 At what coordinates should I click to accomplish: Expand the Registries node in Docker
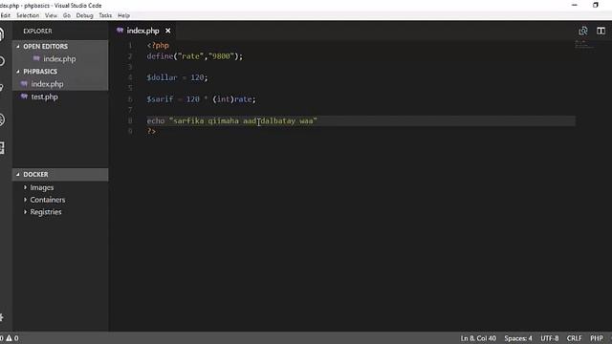pos(26,212)
